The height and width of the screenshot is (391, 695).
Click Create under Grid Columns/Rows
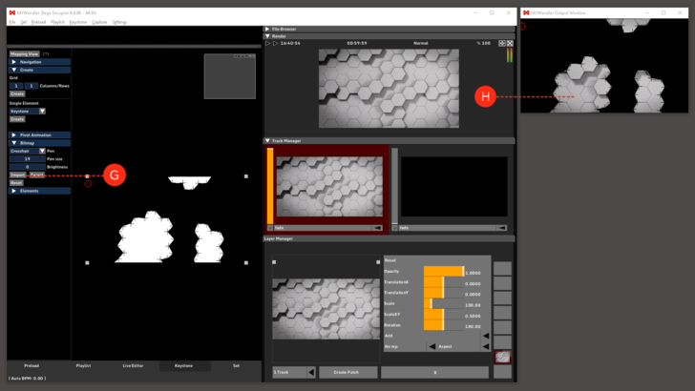pyautogui.click(x=17, y=93)
